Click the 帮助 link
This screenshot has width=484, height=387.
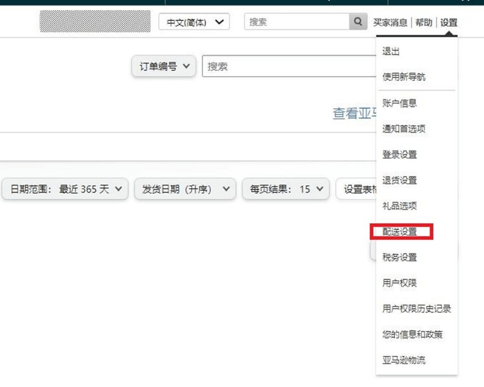pyautogui.click(x=423, y=23)
